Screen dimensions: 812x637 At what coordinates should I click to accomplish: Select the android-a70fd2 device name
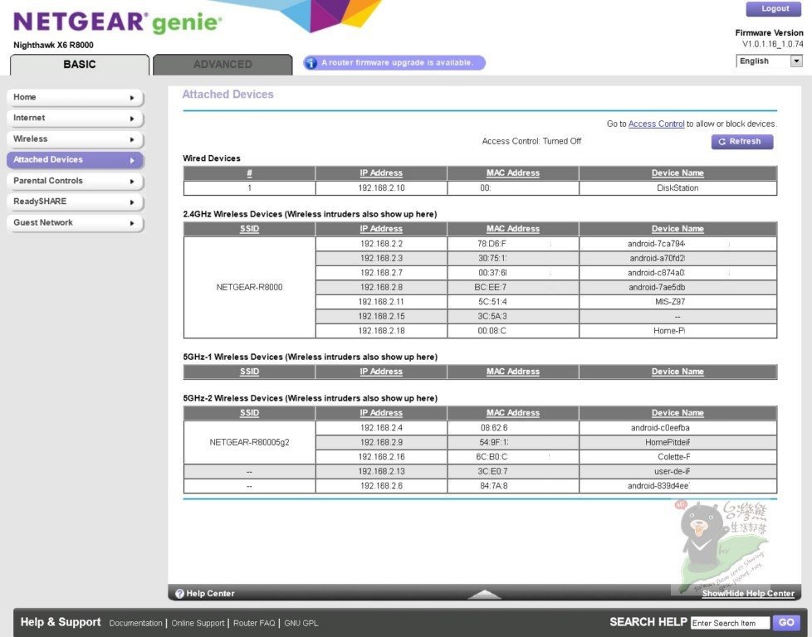coord(657,258)
